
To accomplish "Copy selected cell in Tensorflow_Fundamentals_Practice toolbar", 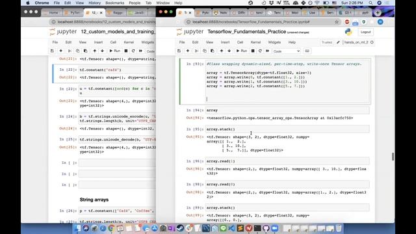I will click(x=204, y=51).
